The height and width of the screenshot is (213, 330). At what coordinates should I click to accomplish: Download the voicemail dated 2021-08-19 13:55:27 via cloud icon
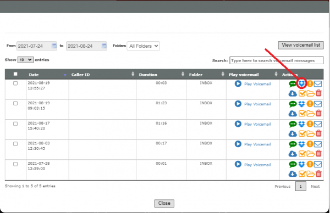pos(293,93)
